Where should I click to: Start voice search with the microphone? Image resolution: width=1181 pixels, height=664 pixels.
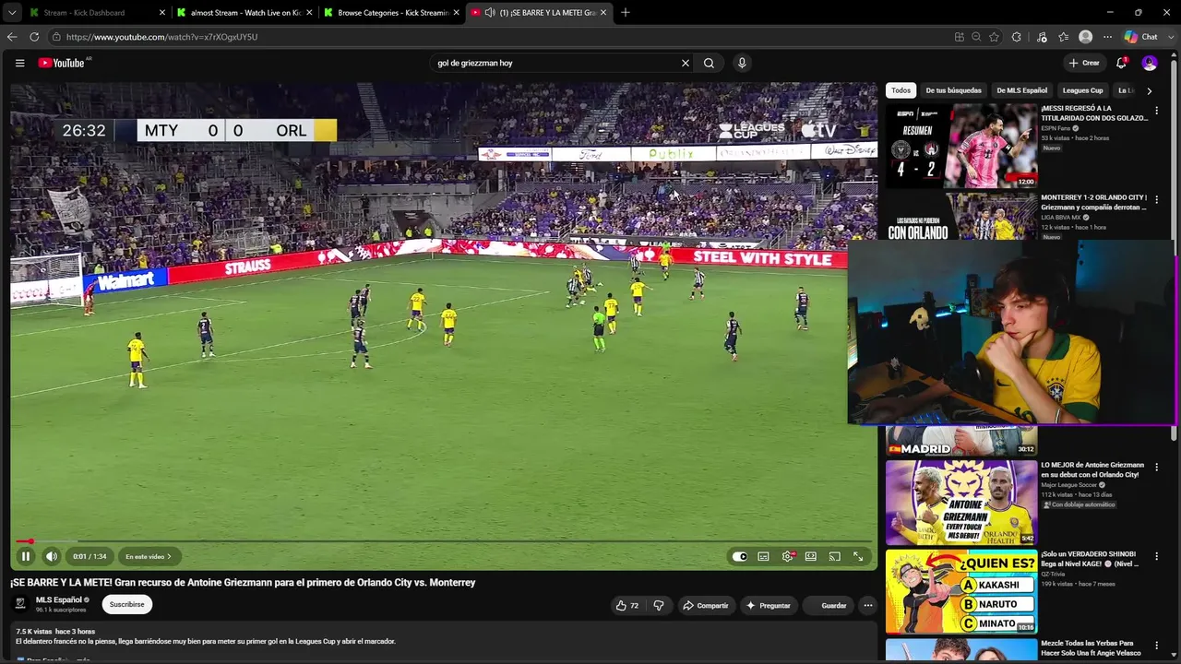(742, 63)
